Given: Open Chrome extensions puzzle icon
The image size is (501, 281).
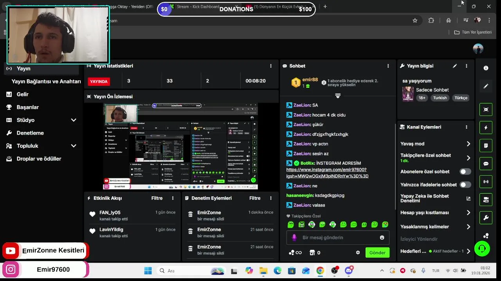Looking at the screenshot, I should click(x=431, y=20).
